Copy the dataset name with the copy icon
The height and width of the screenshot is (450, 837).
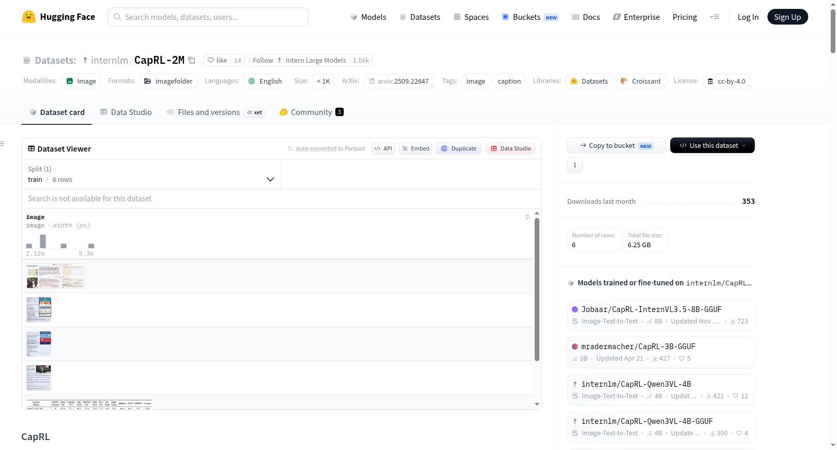click(x=192, y=60)
